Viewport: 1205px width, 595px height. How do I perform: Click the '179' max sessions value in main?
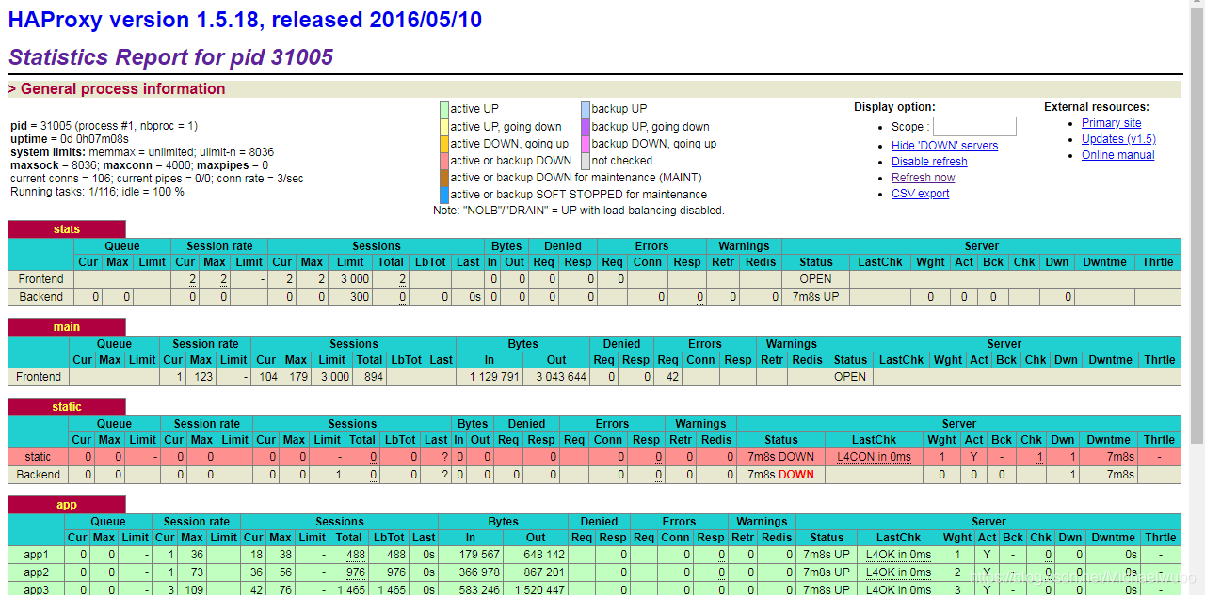click(x=299, y=377)
